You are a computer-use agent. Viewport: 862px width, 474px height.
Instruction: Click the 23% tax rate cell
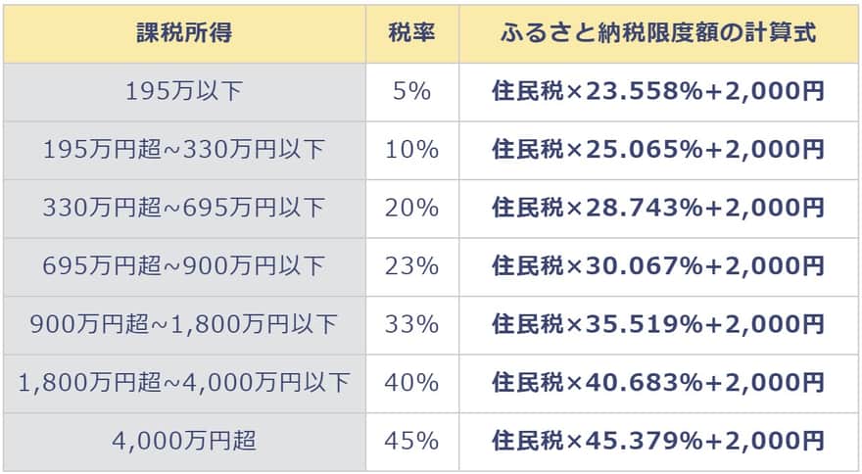pyautogui.click(x=412, y=267)
